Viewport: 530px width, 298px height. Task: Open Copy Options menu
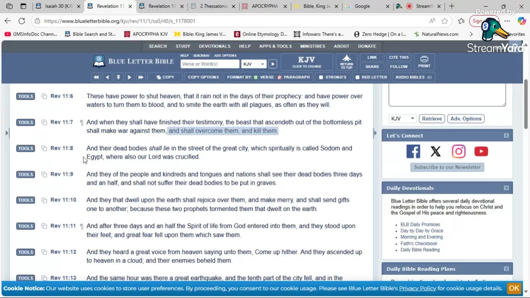(x=203, y=77)
